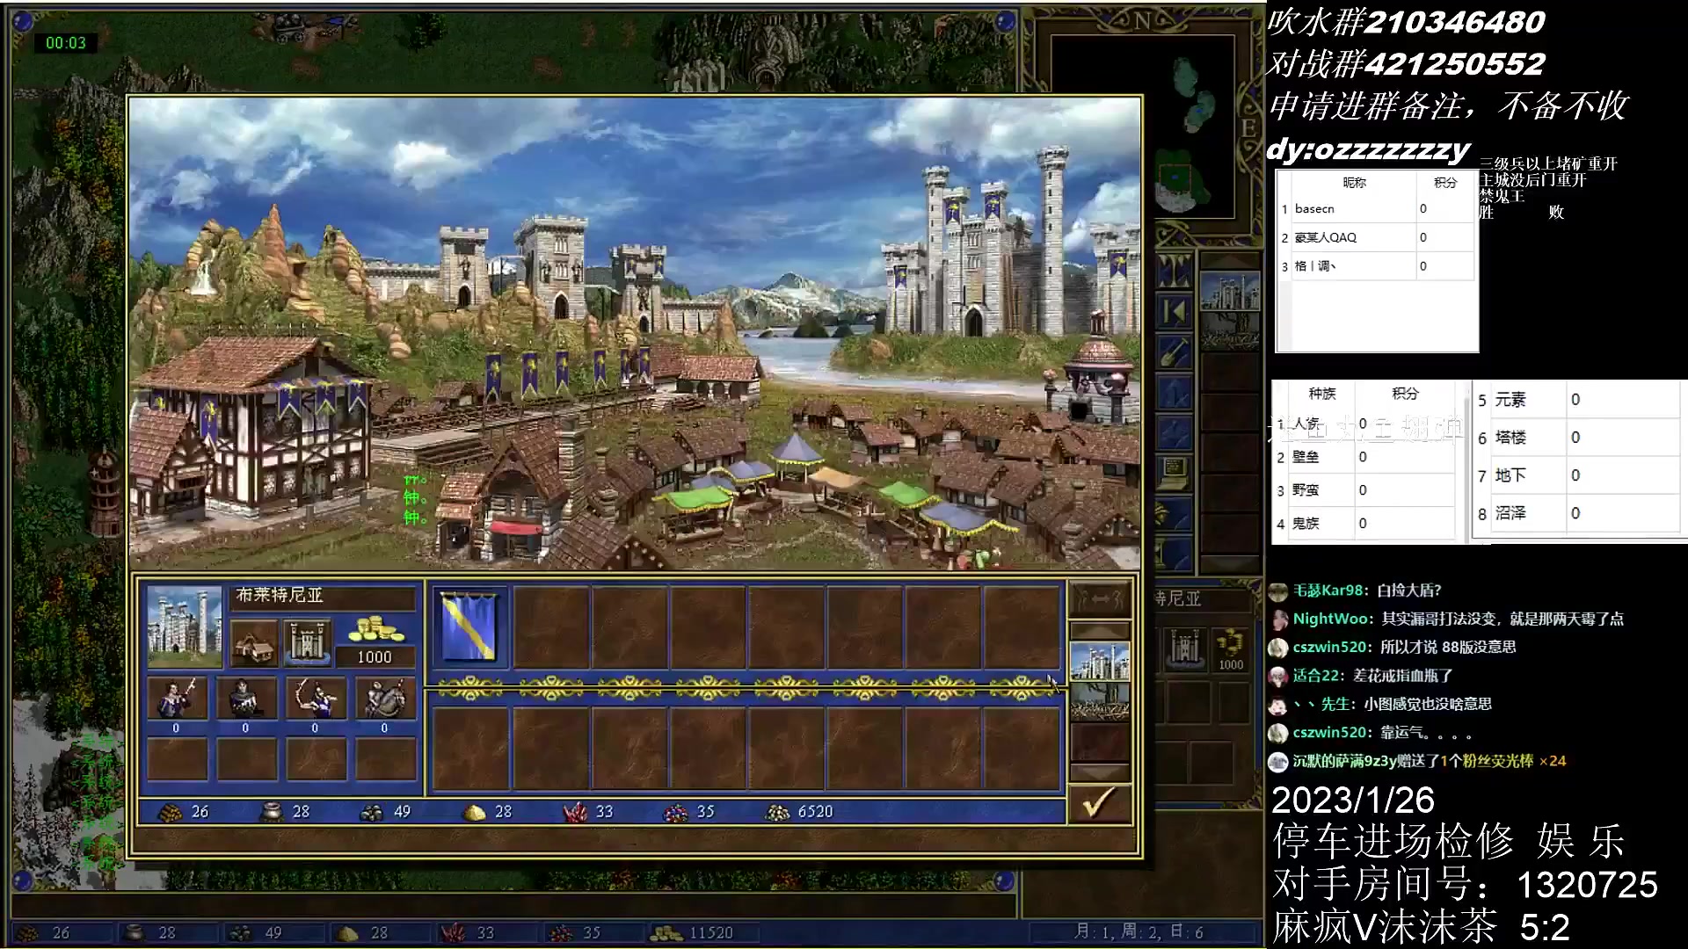Image resolution: width=1688 pixels, height=949 pixels.
Task: Select basecn row in scoreboard overlay
Action: (x=1376, y=209)
